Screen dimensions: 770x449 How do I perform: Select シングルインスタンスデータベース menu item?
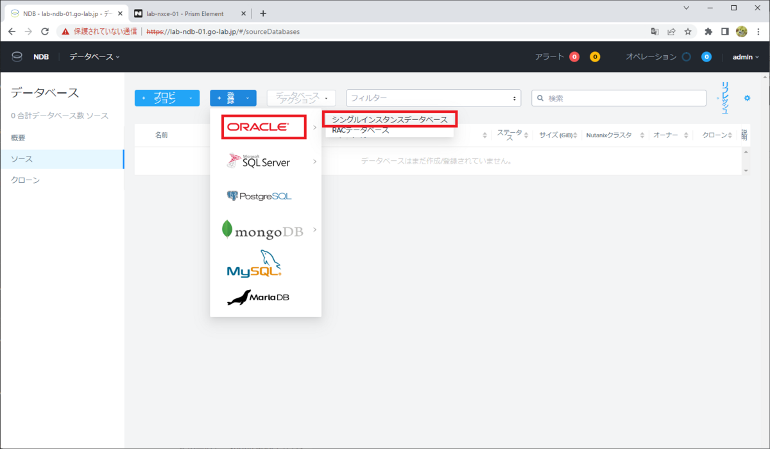[x=390, y=119]
